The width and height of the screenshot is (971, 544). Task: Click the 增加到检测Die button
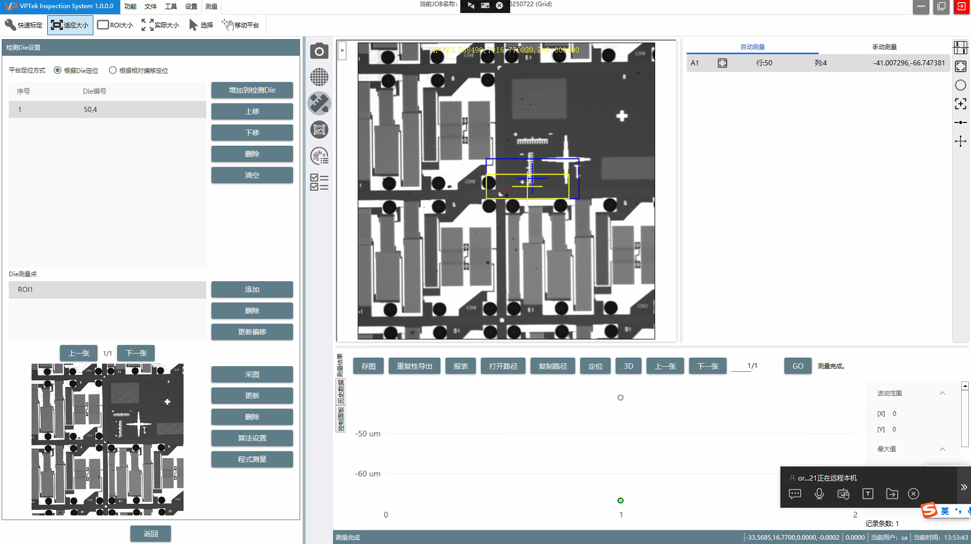252,90
